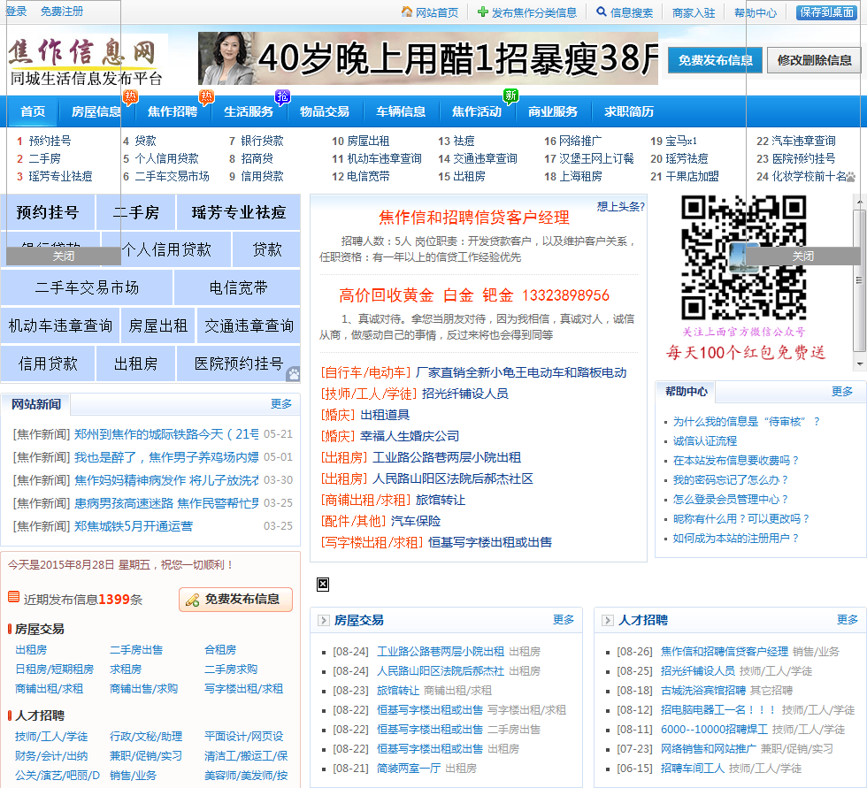Image resolution: width=867 pixels, height=788 pixels.
Task: Open the 首页 navigation tab
Action: pyautogui.click(x=33, y=111)
